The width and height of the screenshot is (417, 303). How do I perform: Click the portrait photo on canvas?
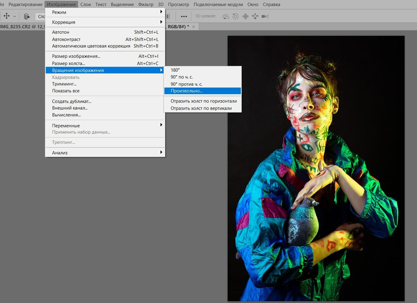316,168
